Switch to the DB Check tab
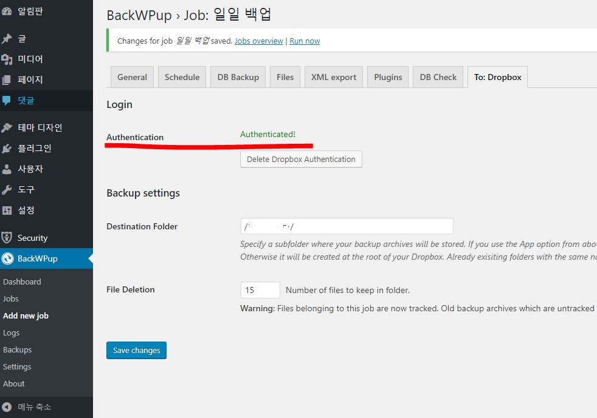This screenshot has height=418, width=597. click(x=438, y=77)
